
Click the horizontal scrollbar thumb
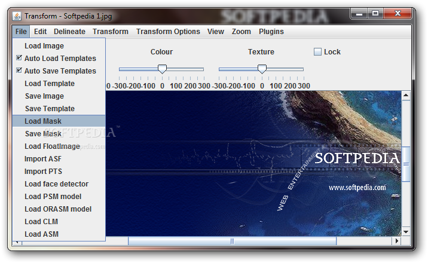point(233,241)
